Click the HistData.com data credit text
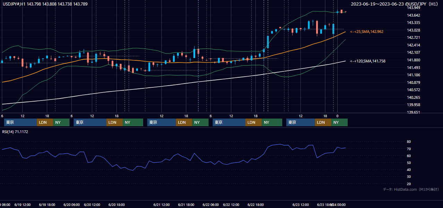 point(411,189)
